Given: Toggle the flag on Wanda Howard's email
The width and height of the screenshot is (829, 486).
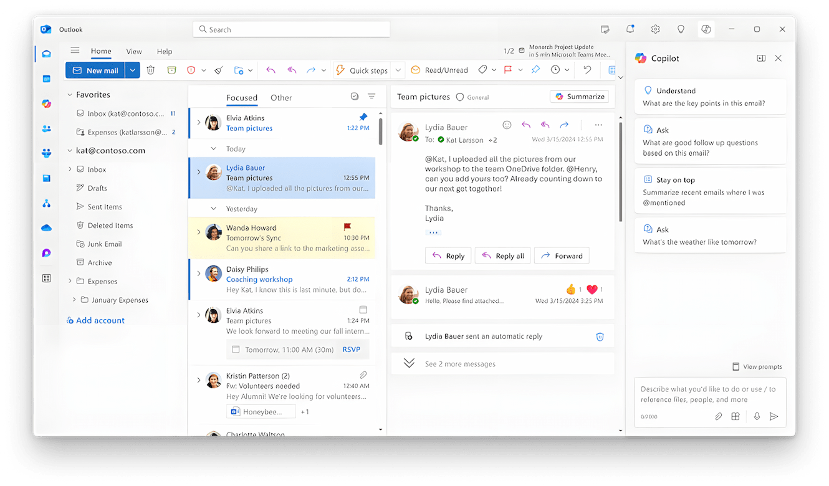Looking at the screenshot, I should click(347, 227).
